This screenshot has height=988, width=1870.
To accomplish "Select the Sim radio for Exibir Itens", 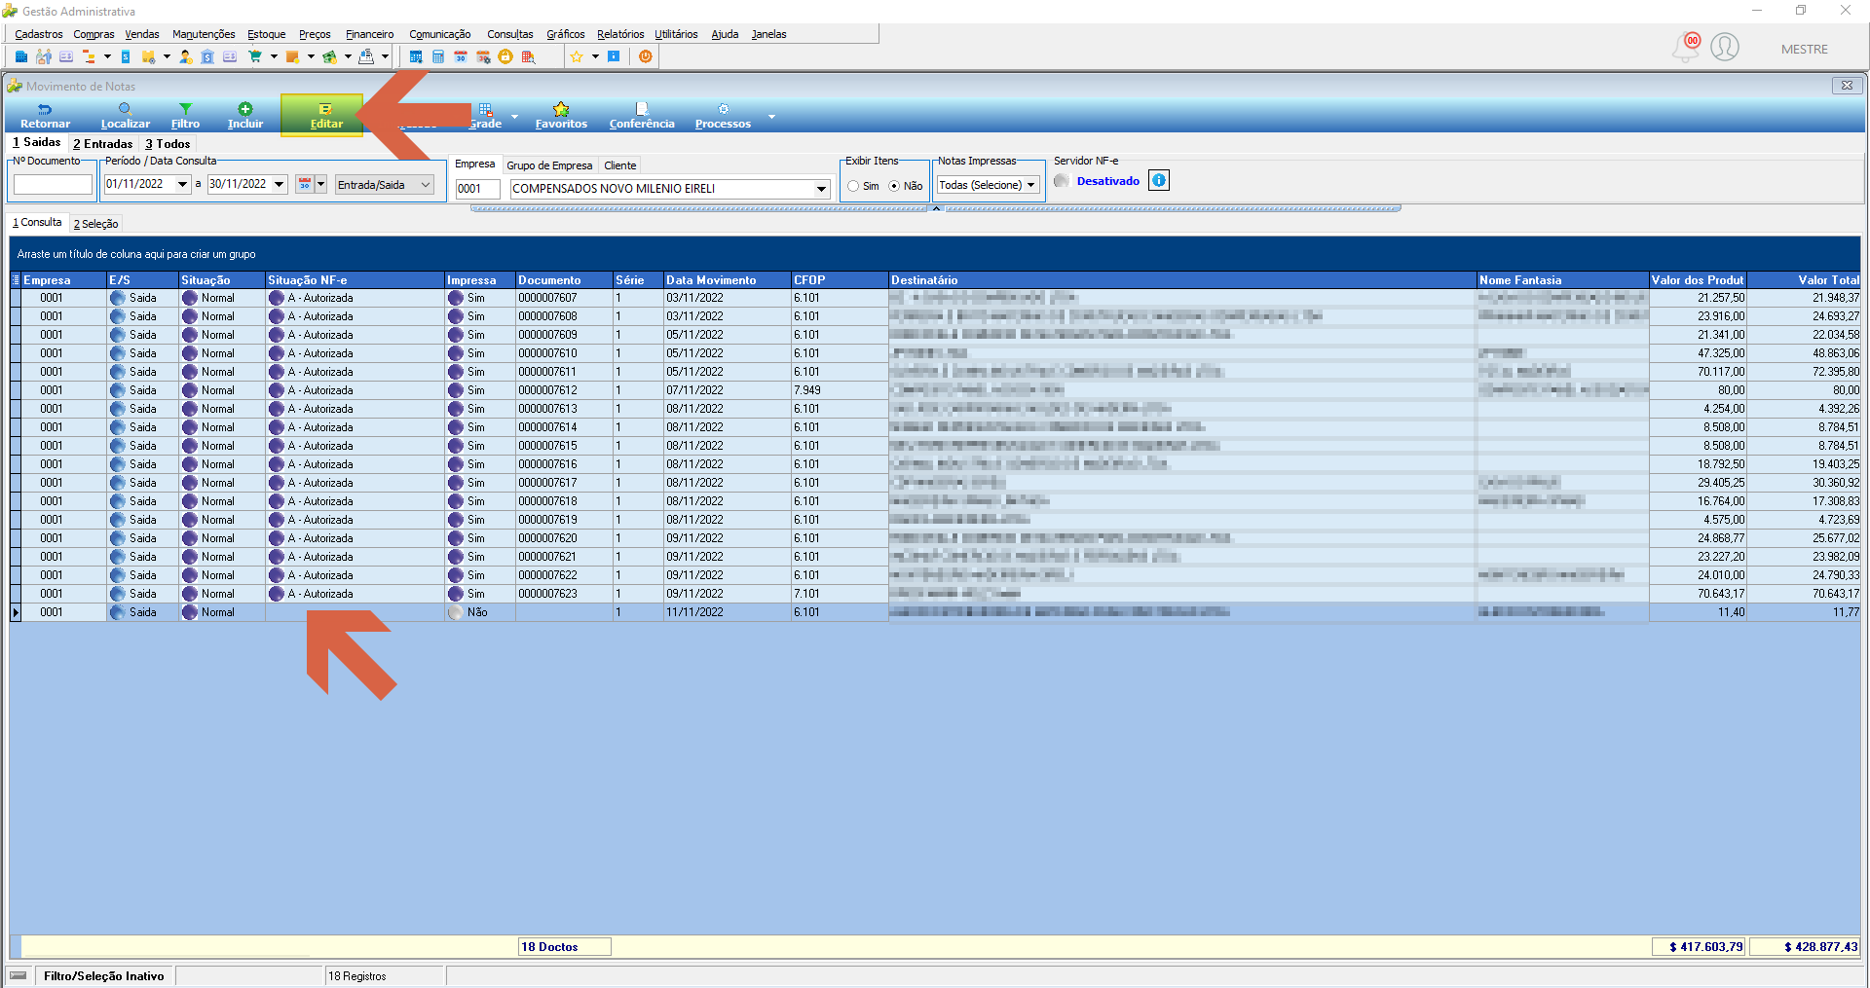I will (x=853, y=186).
